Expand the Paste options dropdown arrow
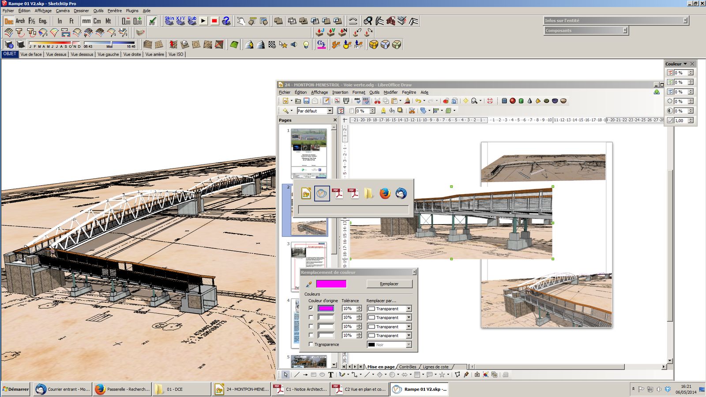 [400, 101]
